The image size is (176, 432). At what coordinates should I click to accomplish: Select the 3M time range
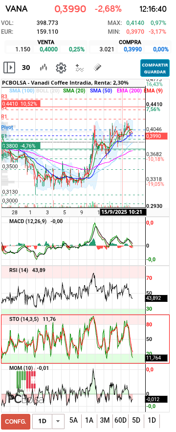click(x=105, y=420)
